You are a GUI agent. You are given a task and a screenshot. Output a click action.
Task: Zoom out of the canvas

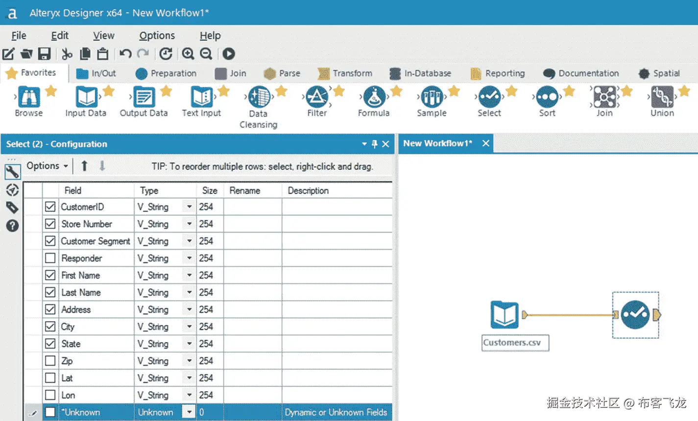(x=206, y=54)
